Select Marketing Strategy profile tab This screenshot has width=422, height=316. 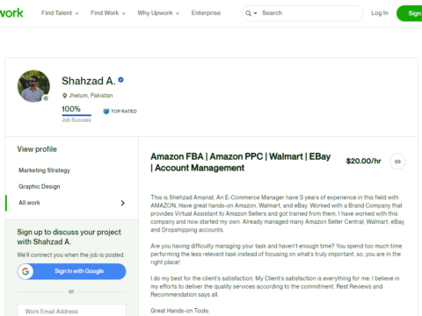(45, 170)
